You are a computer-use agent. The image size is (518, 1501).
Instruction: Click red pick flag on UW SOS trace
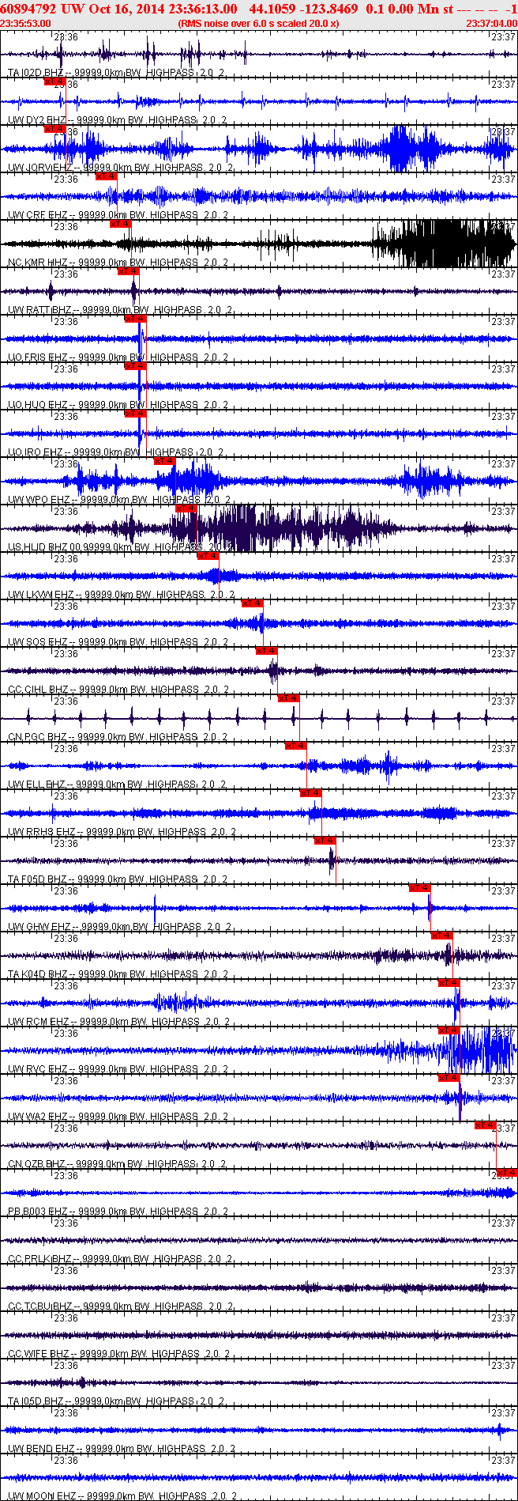click(x=253, y=603)
